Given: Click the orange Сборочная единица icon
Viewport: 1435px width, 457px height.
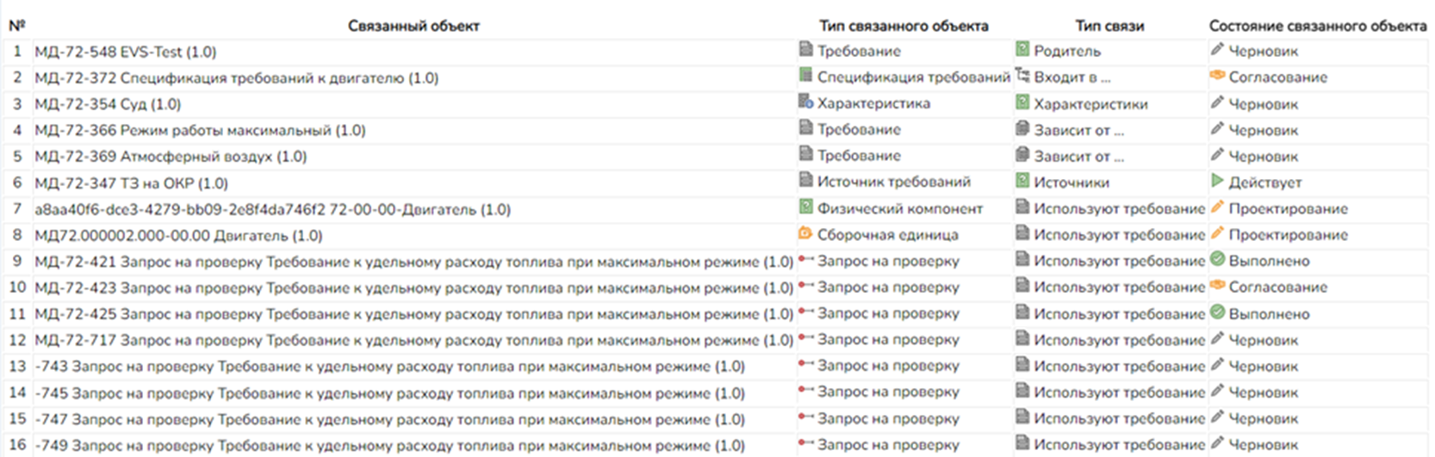Looking at the screenshot, I should 805,234.
